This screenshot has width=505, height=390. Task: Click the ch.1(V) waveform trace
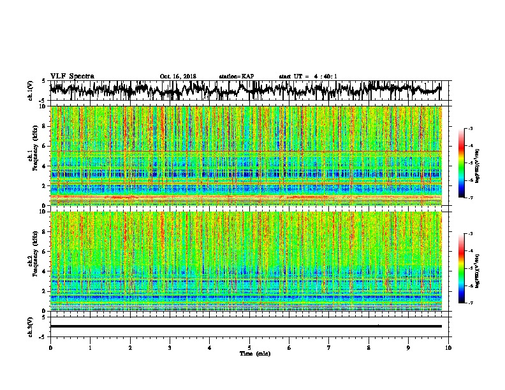pos(245,90)
